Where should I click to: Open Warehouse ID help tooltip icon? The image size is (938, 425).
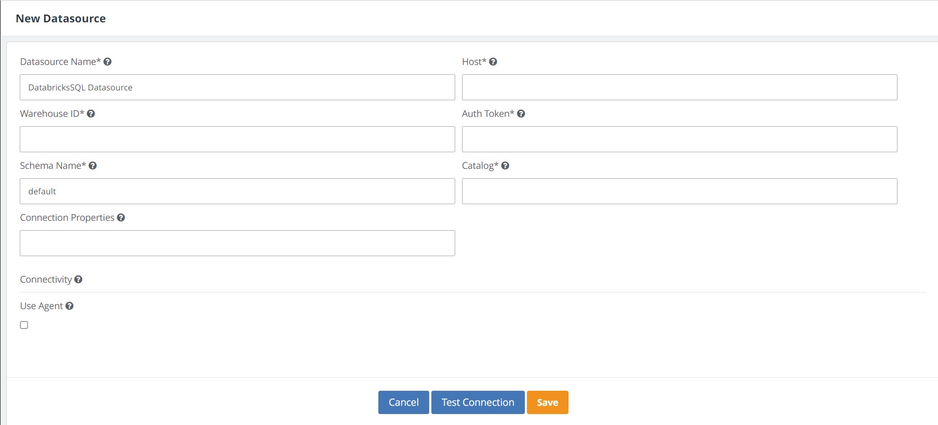coord(91,114)
